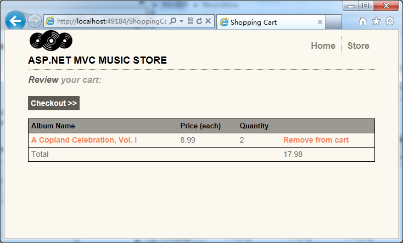Screen dimensions: 403x243
Task: Stop loading with the X icon in address bar
Action: 208,21
